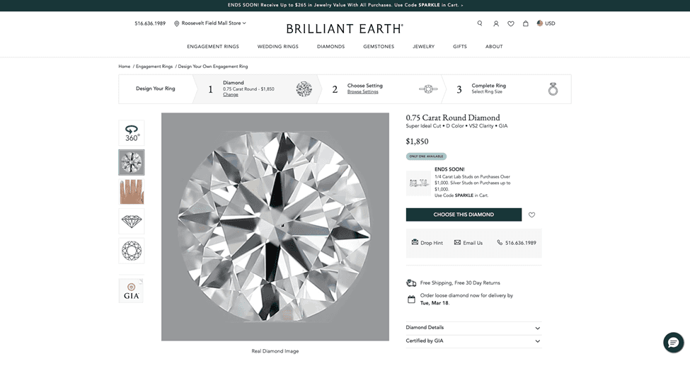Click the 0.75 Carat Round Diamond title

coord(453,118)
